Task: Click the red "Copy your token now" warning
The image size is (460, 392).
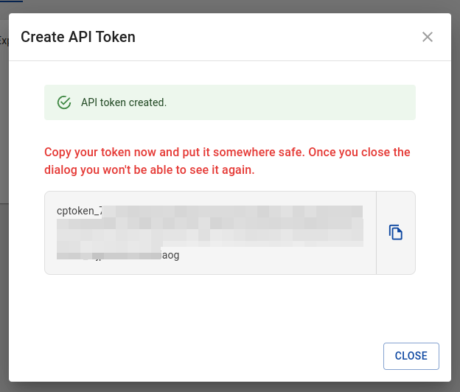Action: pos(227,161)
